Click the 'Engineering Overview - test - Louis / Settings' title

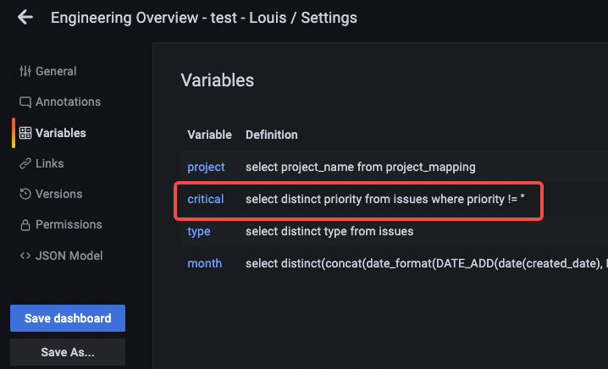pos(204,18)
